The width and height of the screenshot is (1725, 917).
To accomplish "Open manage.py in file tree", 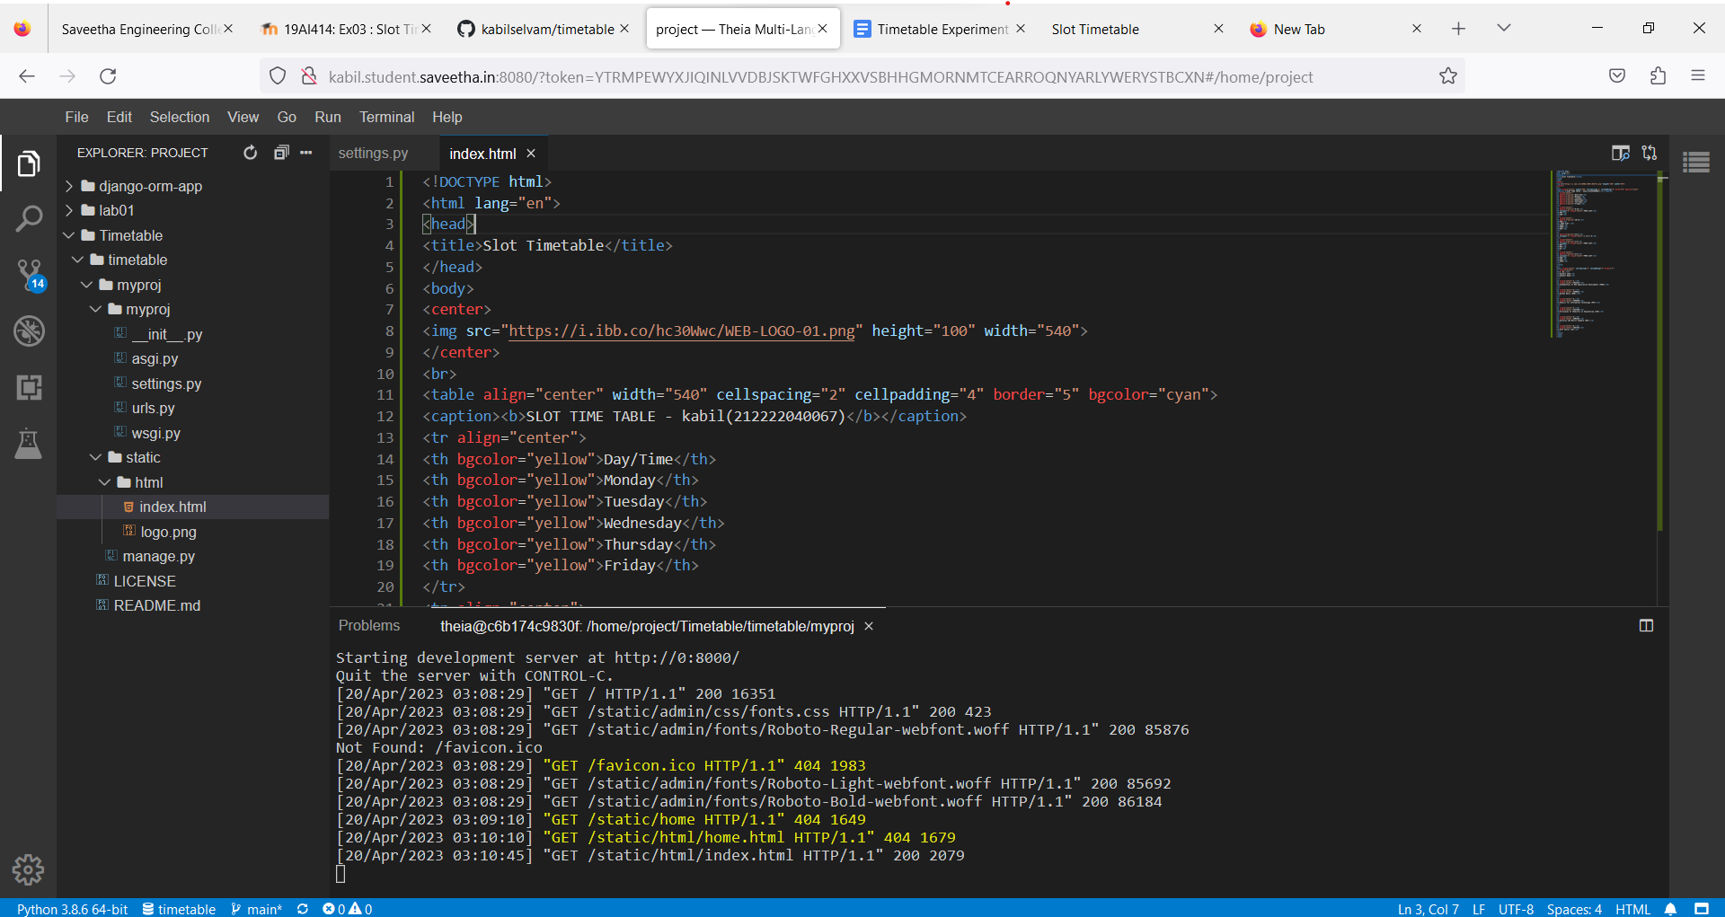I will [158, 556].
